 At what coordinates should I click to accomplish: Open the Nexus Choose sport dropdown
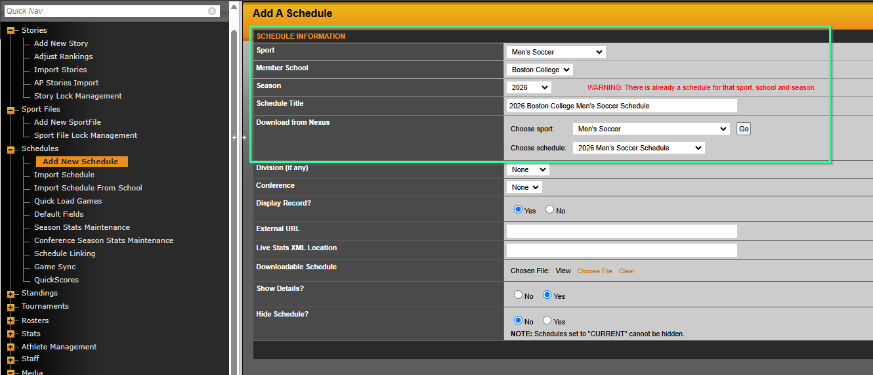click(x=650, y=129)
